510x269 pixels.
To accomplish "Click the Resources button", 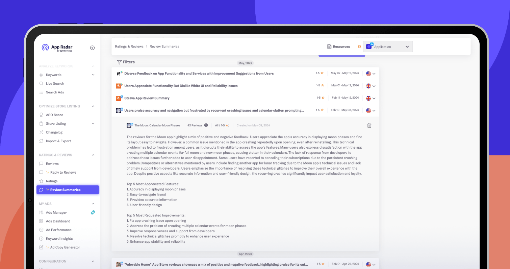I will click(338, 47).
